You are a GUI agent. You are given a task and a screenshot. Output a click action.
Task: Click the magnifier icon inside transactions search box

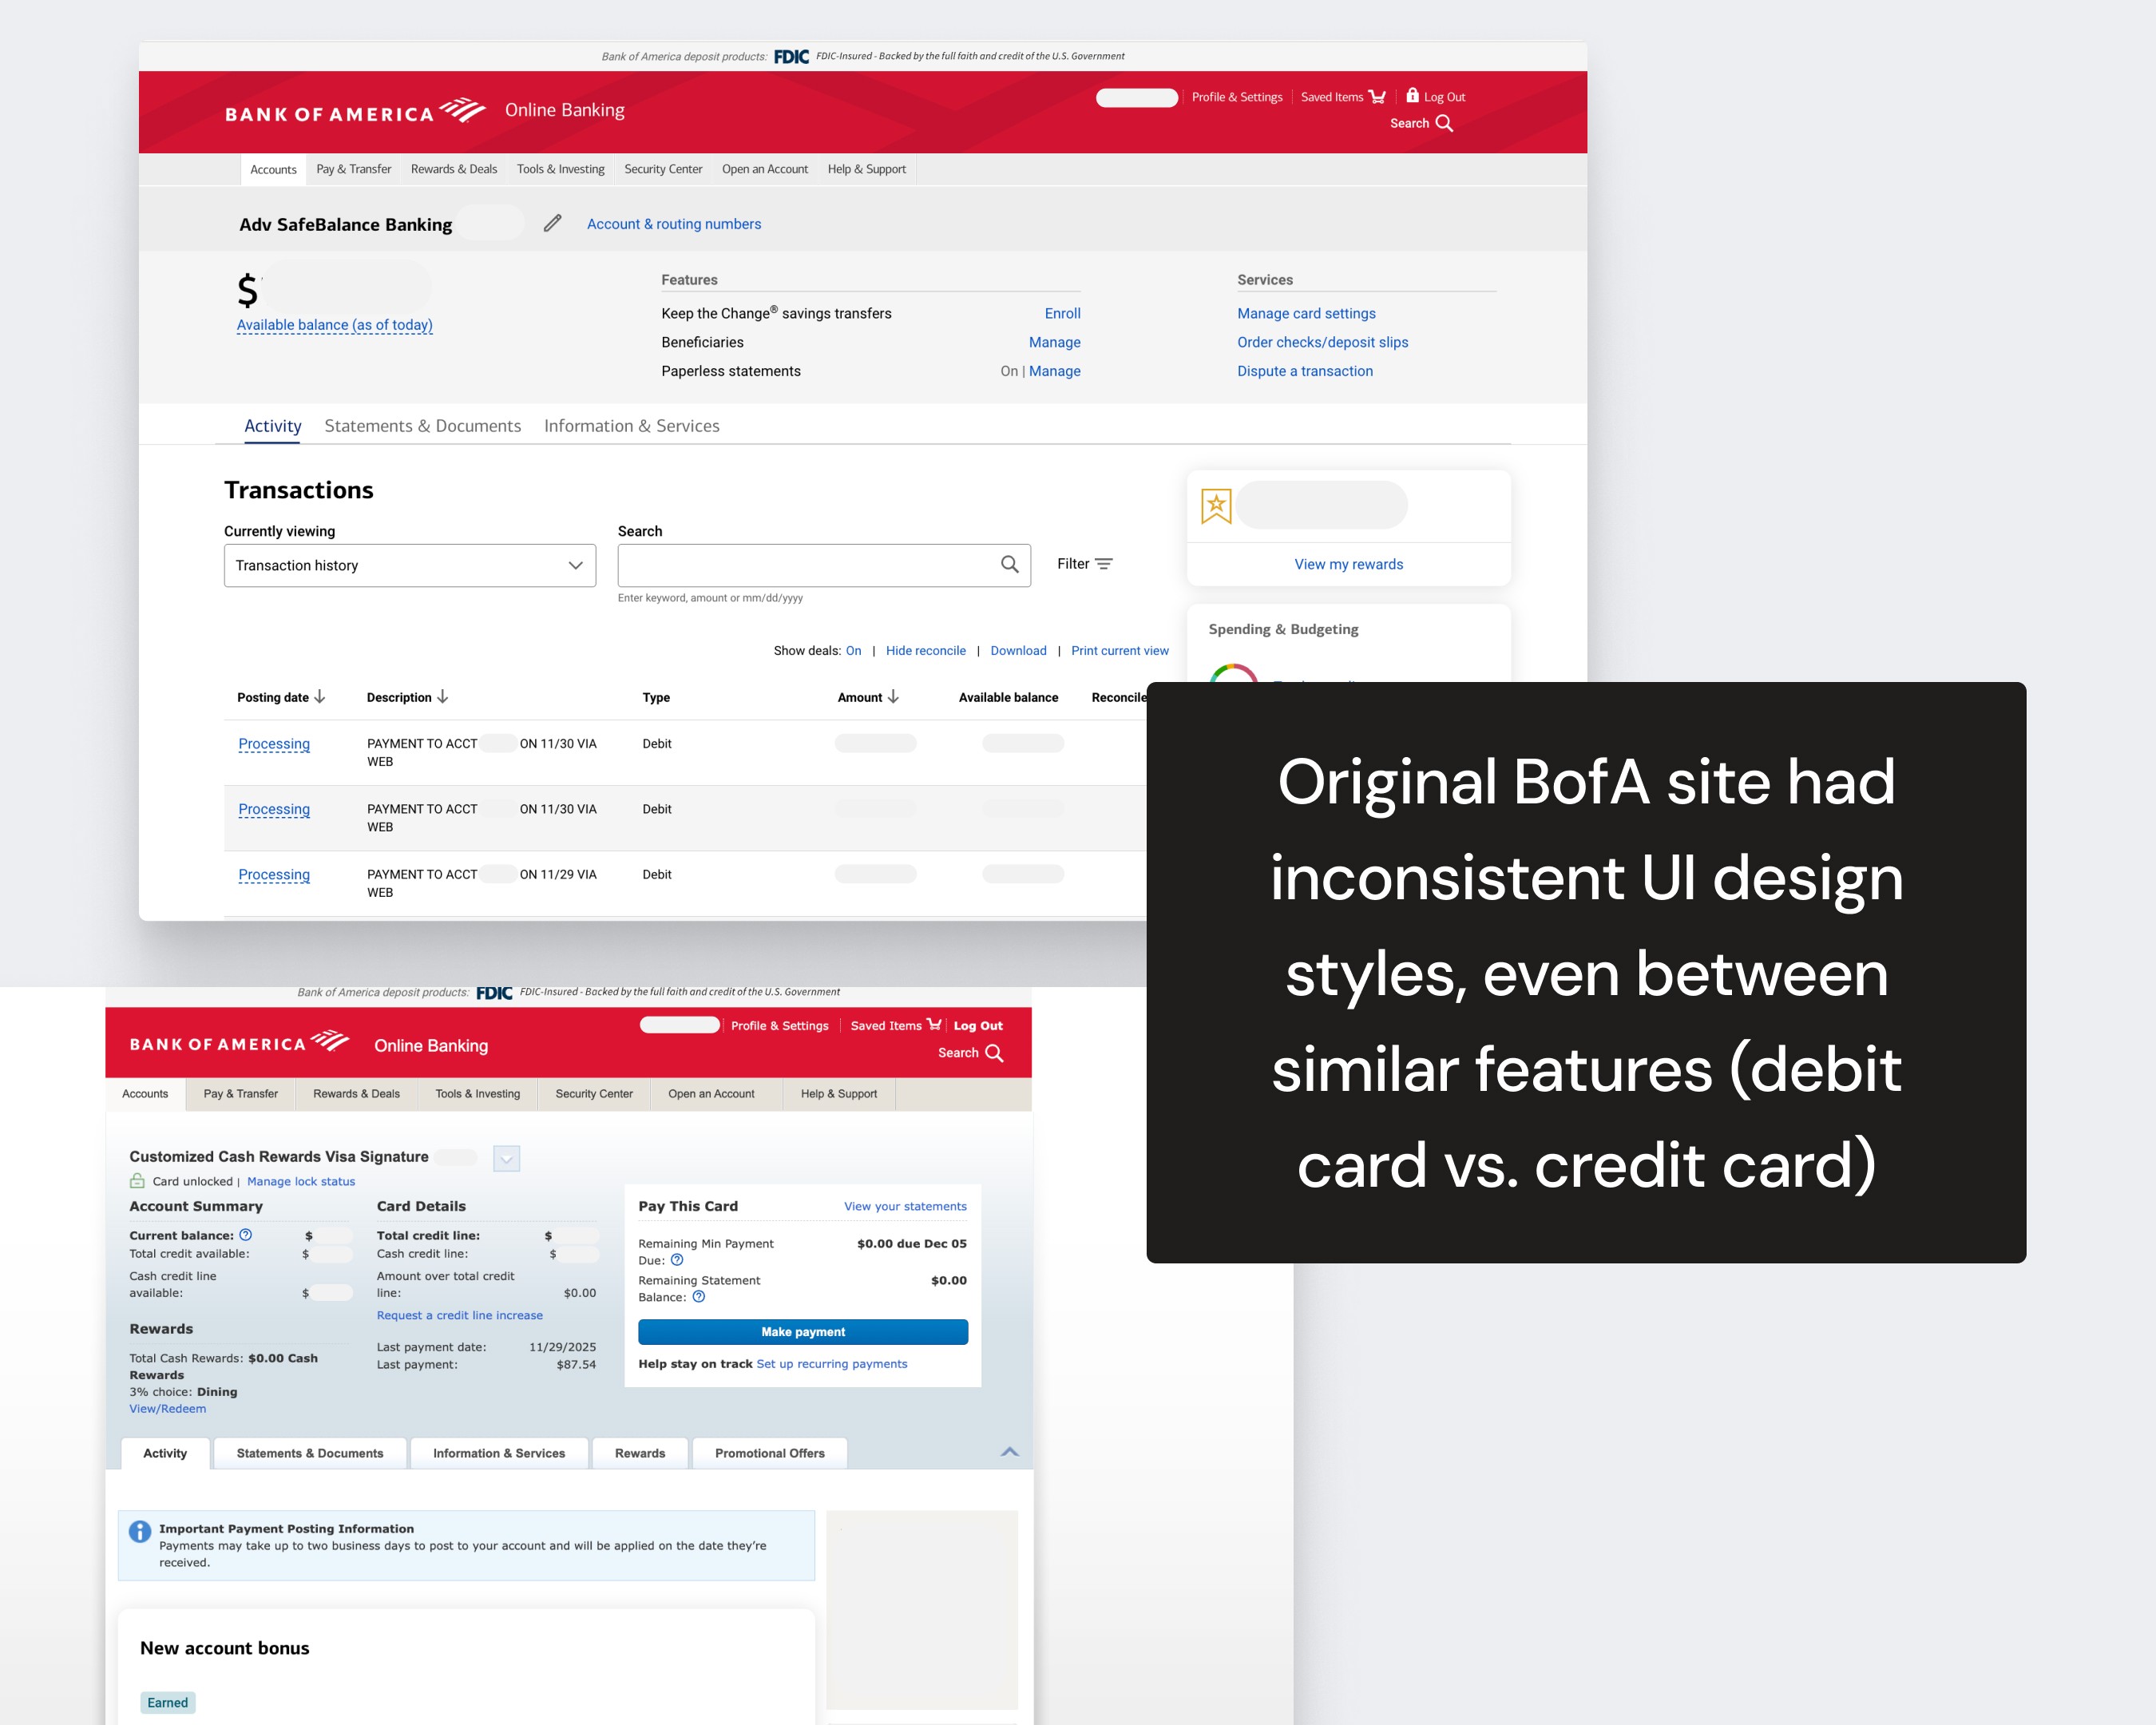click(1009, 565)
